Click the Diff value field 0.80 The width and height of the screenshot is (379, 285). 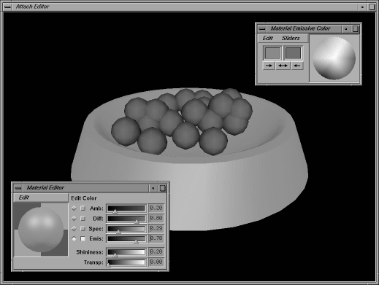point(156,219)
